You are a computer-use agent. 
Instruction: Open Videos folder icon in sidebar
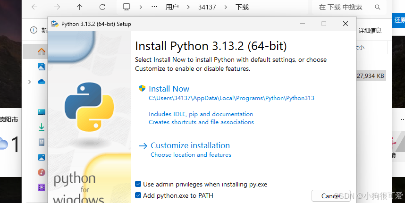pyautogui.click(x=42, y=187)
